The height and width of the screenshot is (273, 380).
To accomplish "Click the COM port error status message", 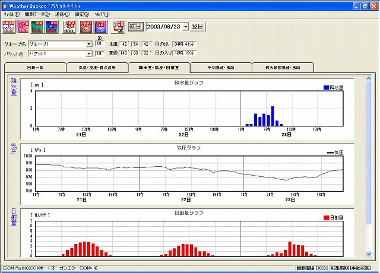I will click(50, 268).
